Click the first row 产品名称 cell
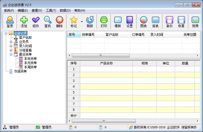The width and height of the screenshot is (203, 132). click(106, 69)
